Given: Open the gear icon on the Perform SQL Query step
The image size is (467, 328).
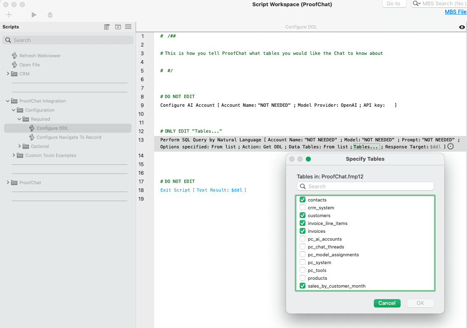Looking at the screenshot, I should (451, 146).
